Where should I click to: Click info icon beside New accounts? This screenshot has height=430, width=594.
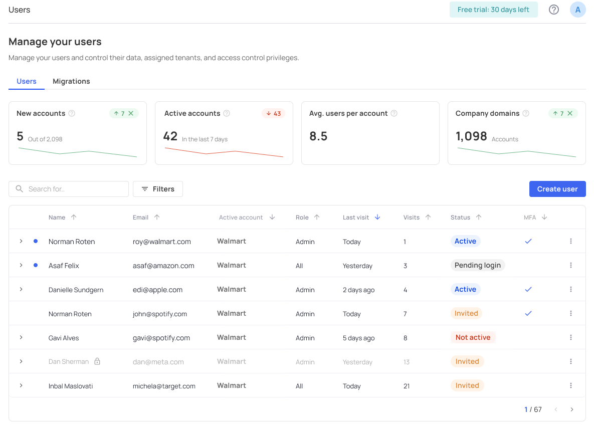pos(72,113)
